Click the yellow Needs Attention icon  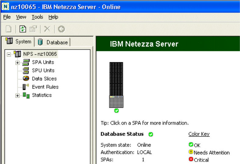[191, 152]
